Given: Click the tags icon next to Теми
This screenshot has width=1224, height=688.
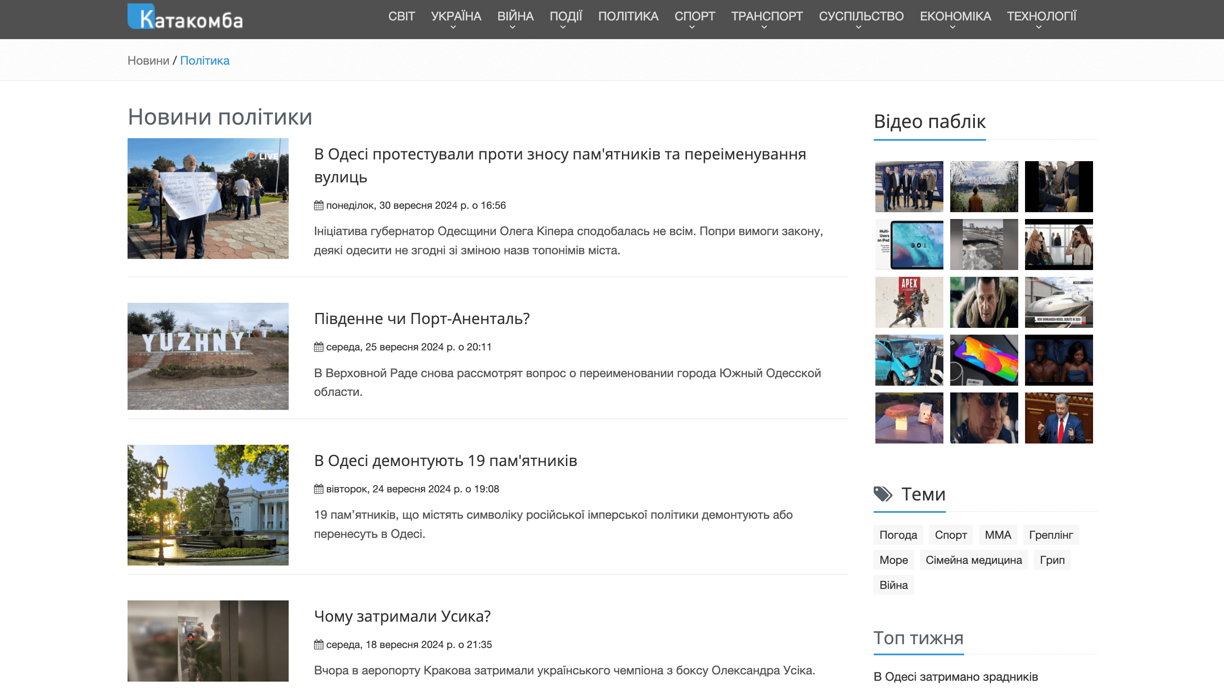Looking at the screenshot, I should pos(883,495).
